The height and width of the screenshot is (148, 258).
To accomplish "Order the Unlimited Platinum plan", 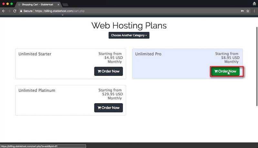I will pos(108,108).
